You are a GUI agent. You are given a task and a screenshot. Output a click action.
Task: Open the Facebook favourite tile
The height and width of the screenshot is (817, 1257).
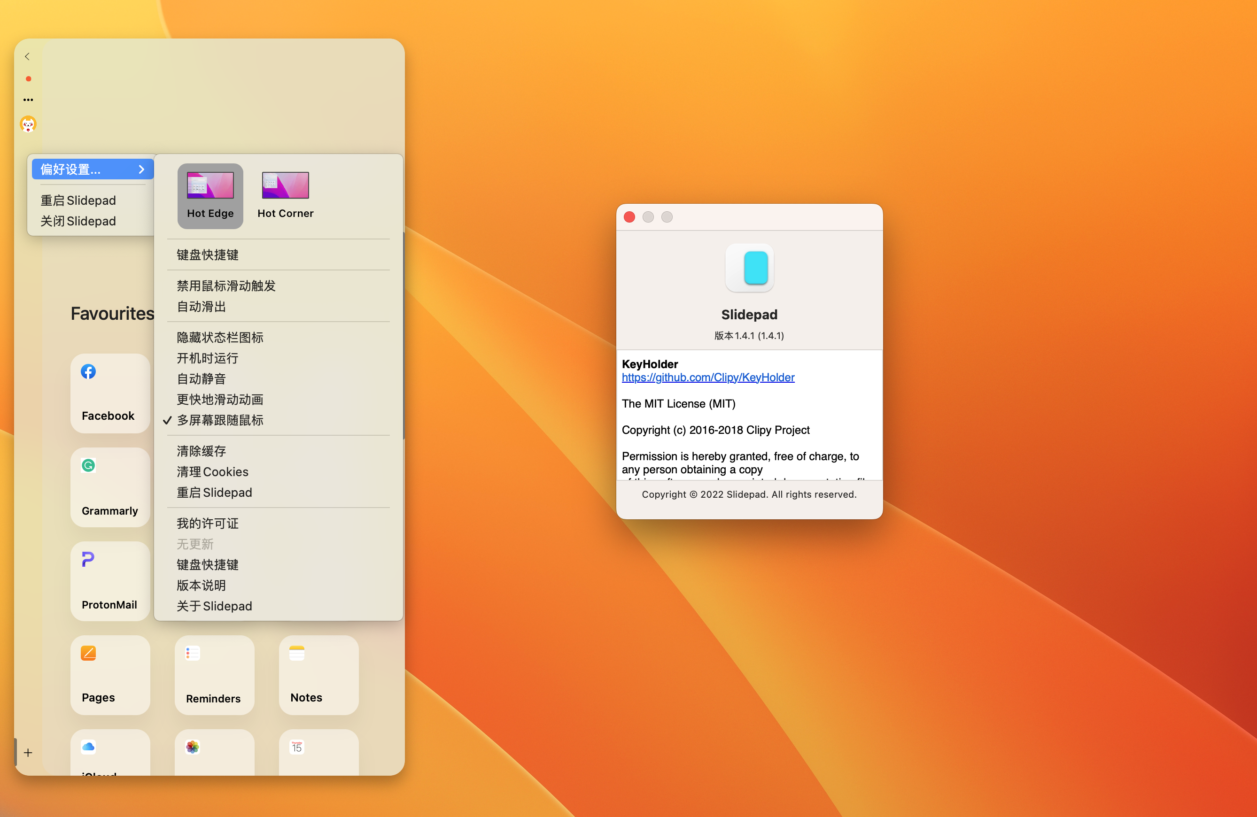point(110,393)
